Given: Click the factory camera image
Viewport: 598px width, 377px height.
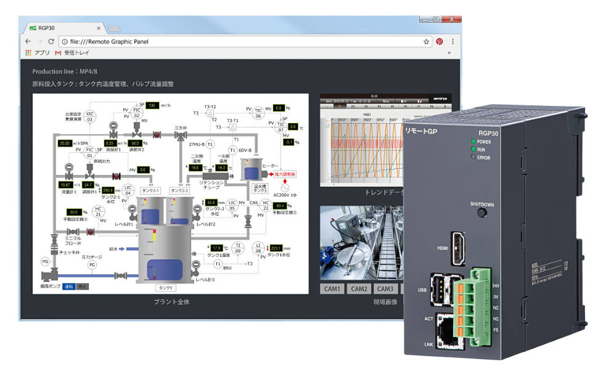Looking at the screenshot, I should 361,243.
